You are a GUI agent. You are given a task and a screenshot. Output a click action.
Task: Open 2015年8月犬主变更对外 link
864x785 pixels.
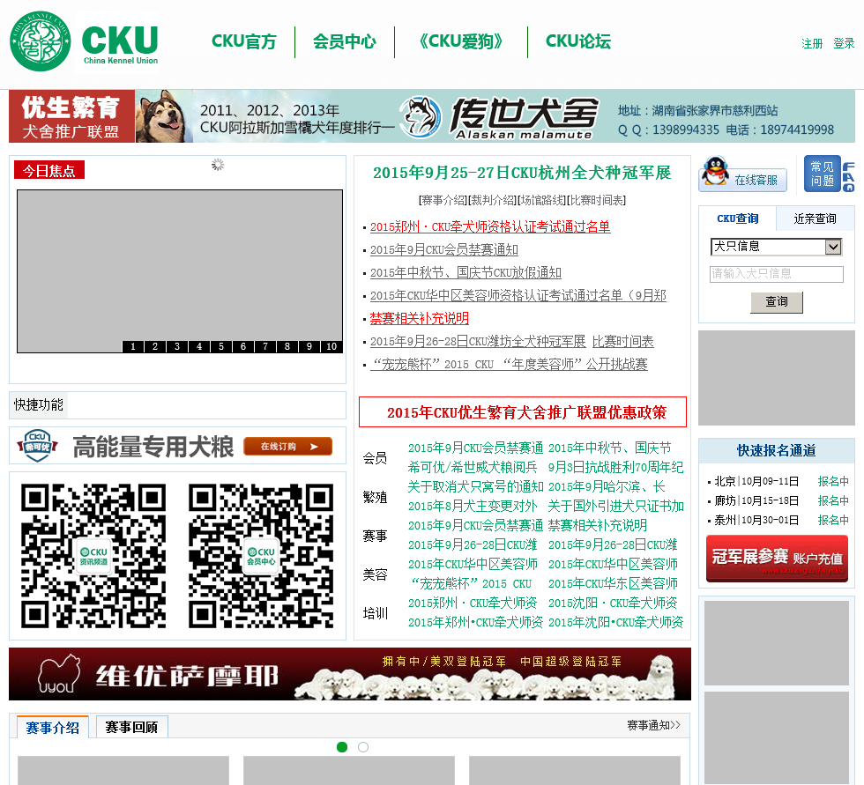pos(473,506)
